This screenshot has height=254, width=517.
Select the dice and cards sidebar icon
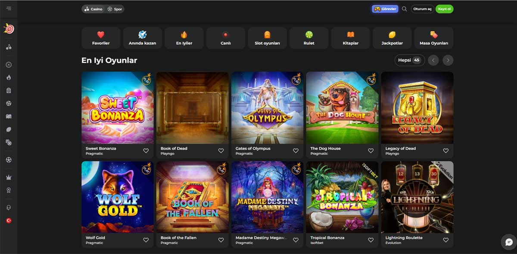9,142
